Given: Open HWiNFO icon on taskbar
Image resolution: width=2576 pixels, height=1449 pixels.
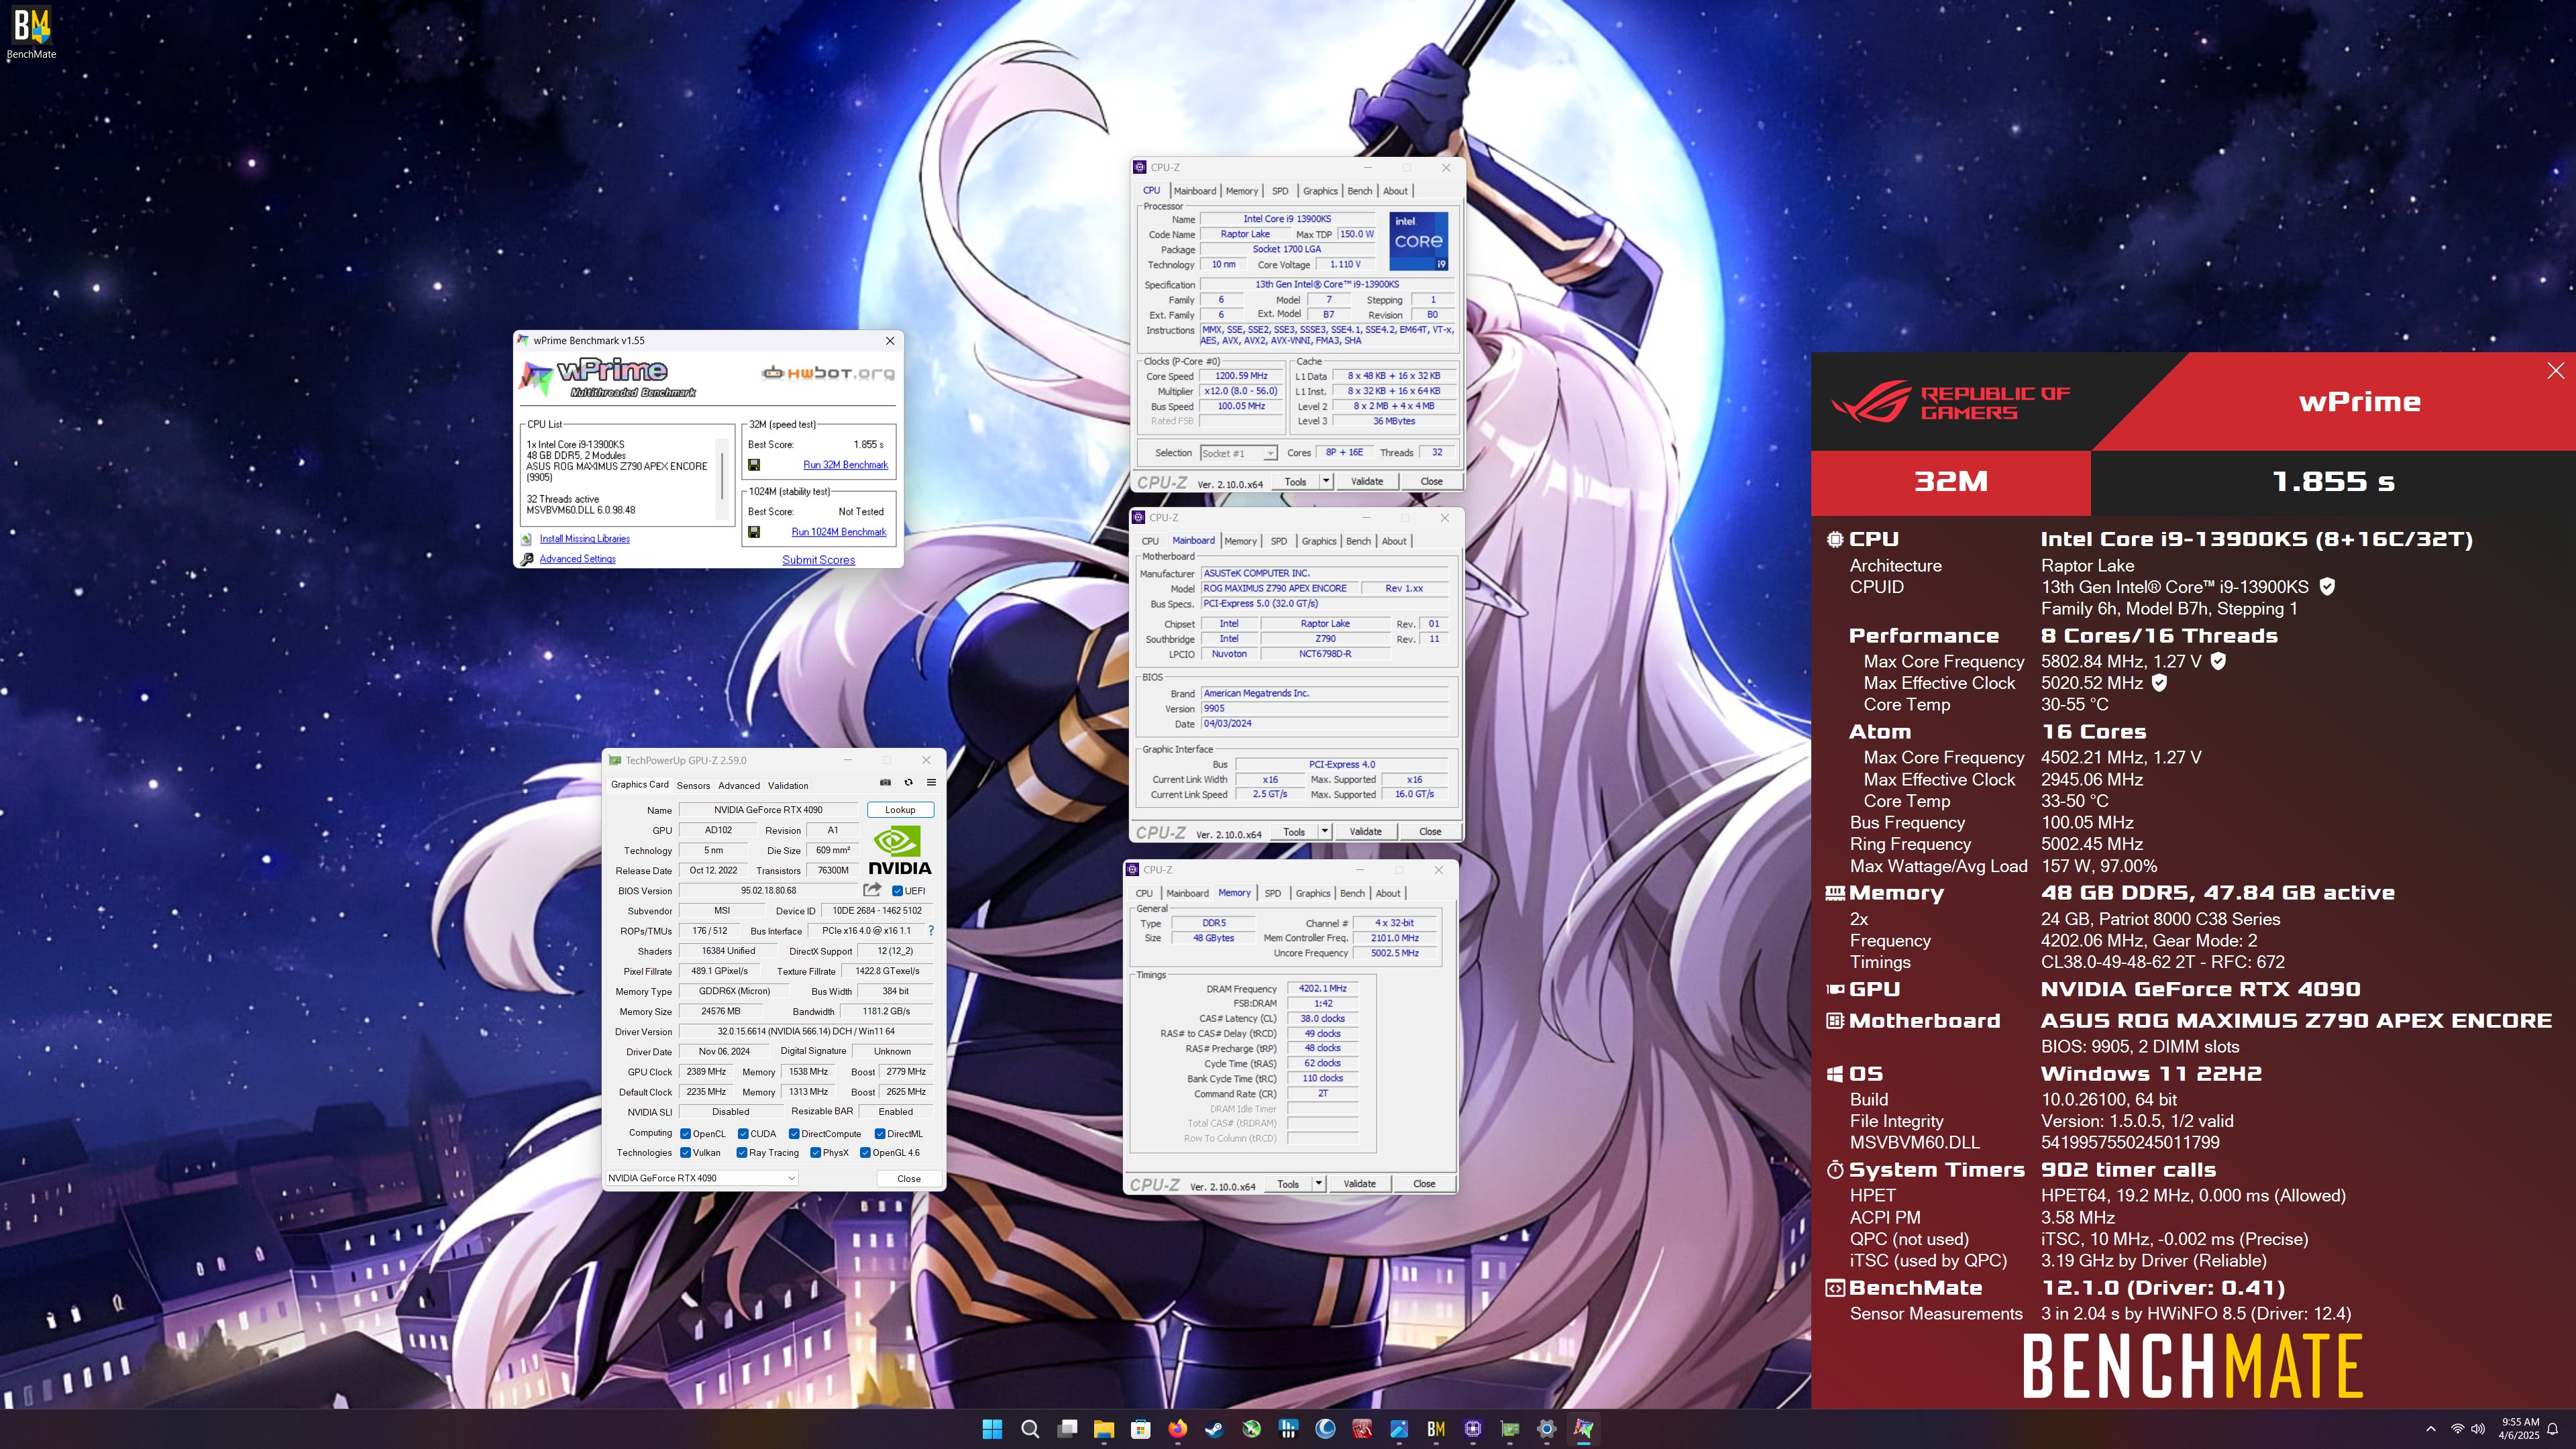Looking at the screenshot, I should pos(1288,1429).
